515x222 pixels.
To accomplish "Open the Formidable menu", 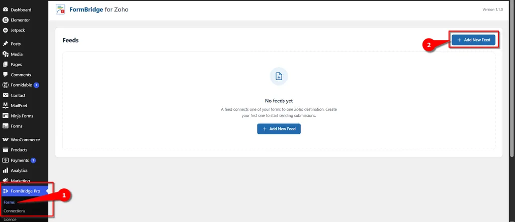I will (x=21, y=85).
